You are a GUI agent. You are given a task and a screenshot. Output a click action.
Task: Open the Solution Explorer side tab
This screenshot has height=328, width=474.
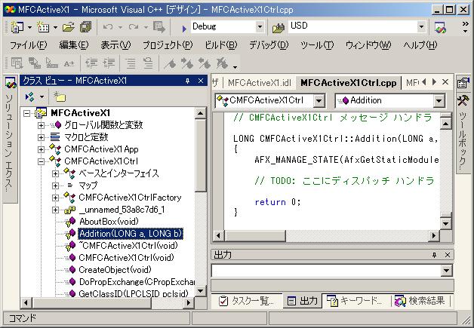[x=10, y=139]
